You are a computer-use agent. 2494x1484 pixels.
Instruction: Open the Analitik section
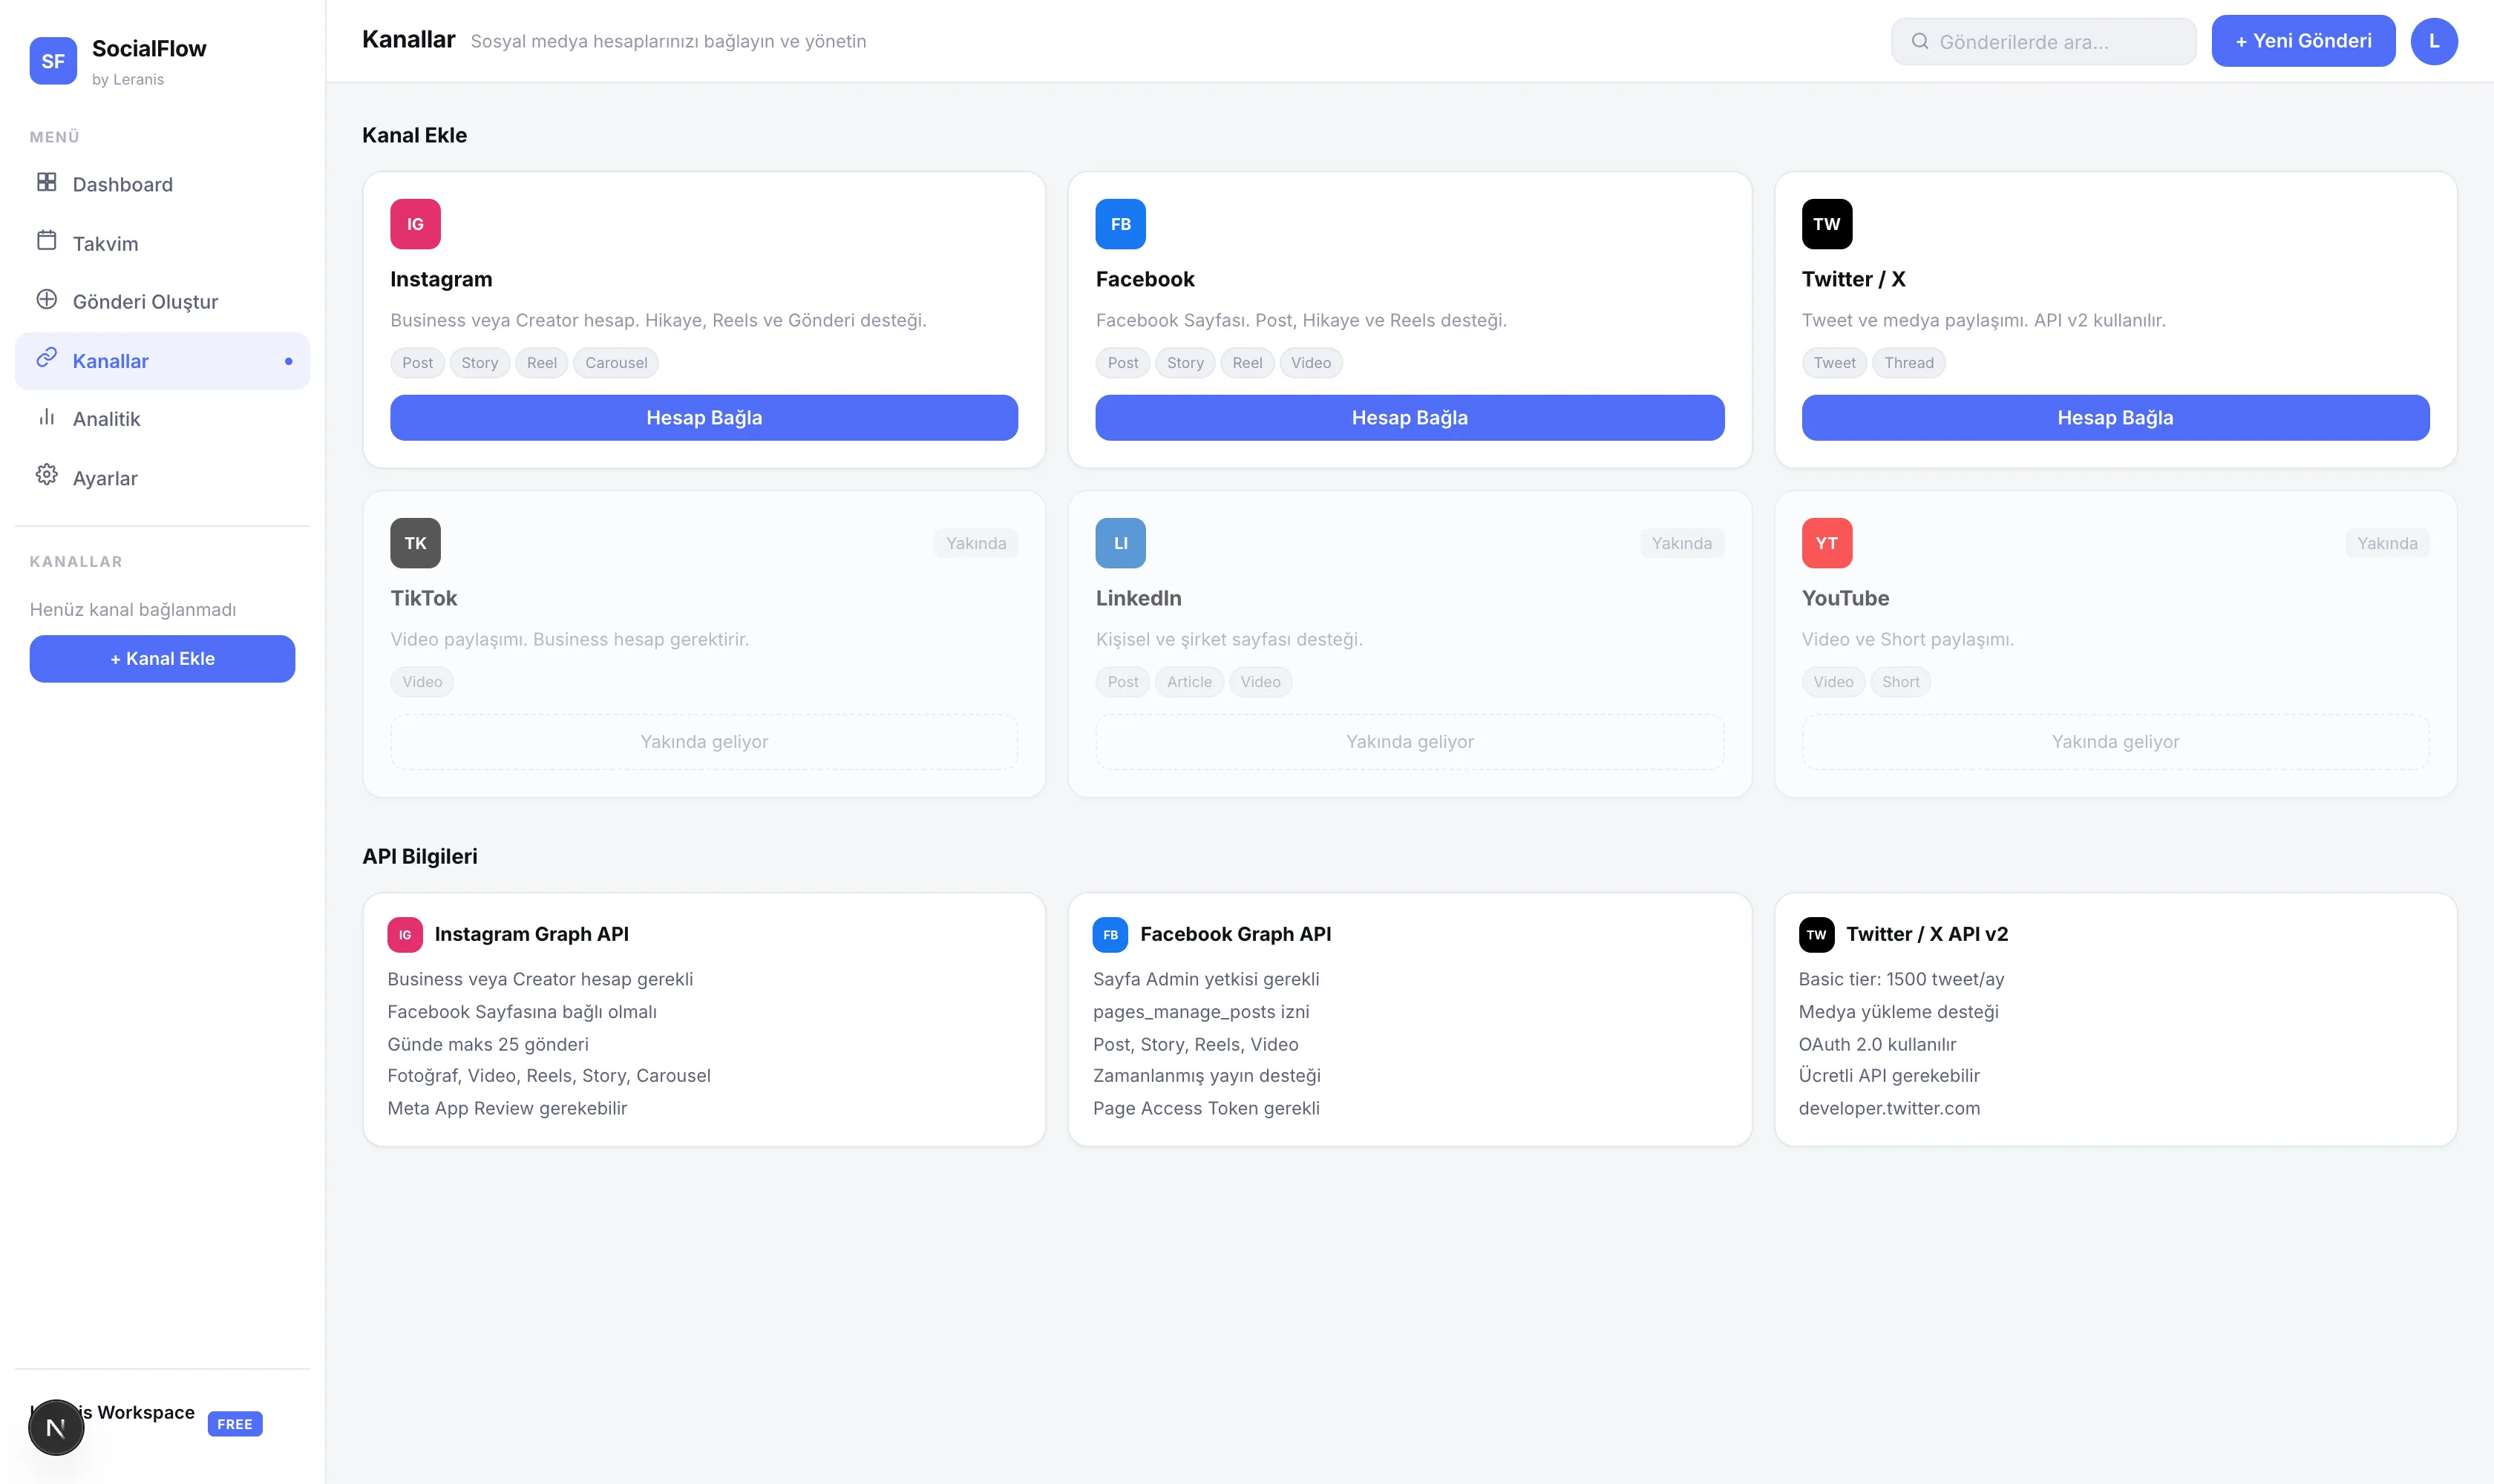(x=162, y=419)
